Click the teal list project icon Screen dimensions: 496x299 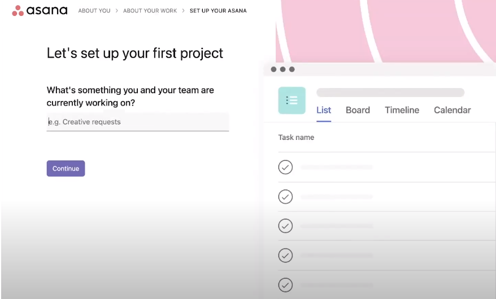click(291, 100)
